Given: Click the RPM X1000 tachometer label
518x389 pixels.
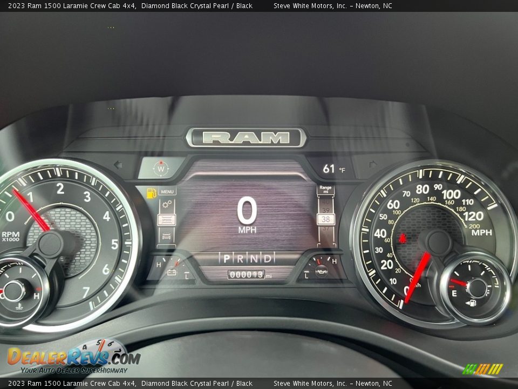Looking at the screenshot, I should pyautogui.click(x=11, y=236).
